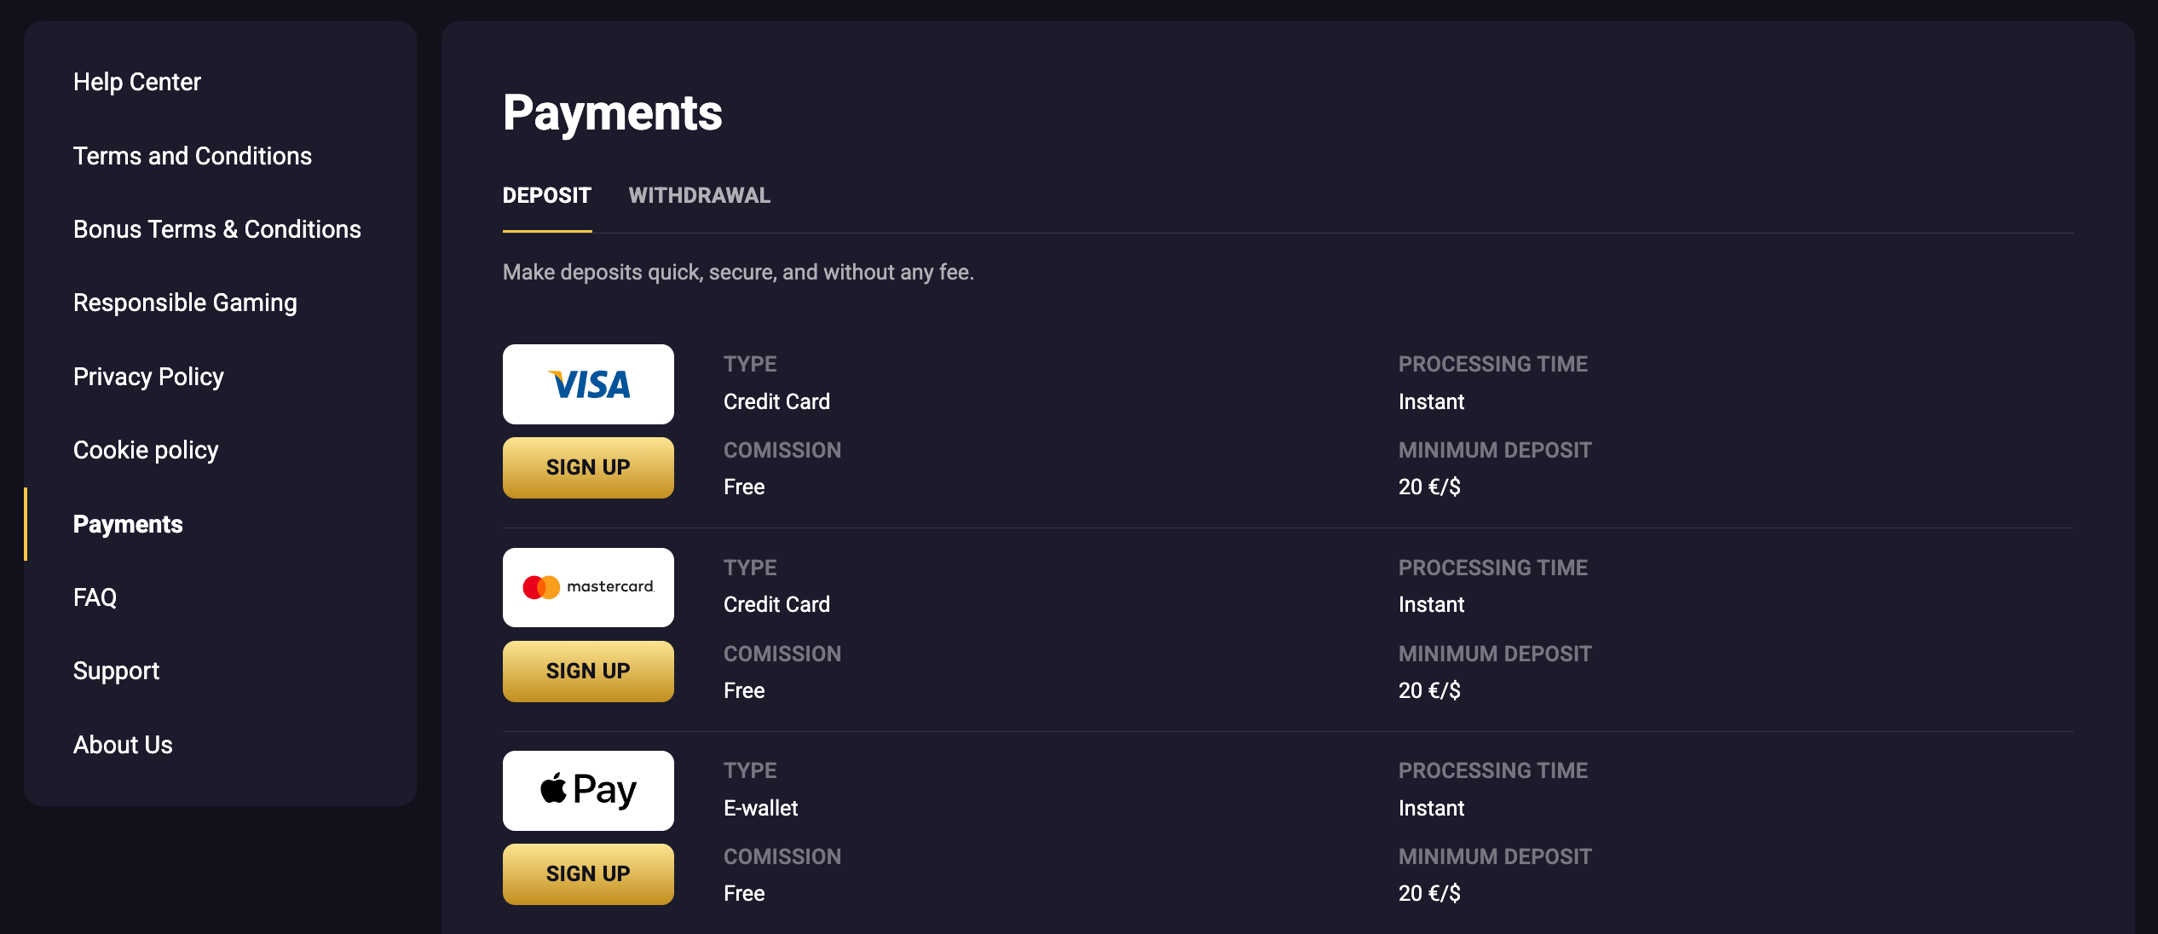This screenshot has width=2158, height=934.
Task: Select Payments in the sidebar
Action: click(128, 524)
